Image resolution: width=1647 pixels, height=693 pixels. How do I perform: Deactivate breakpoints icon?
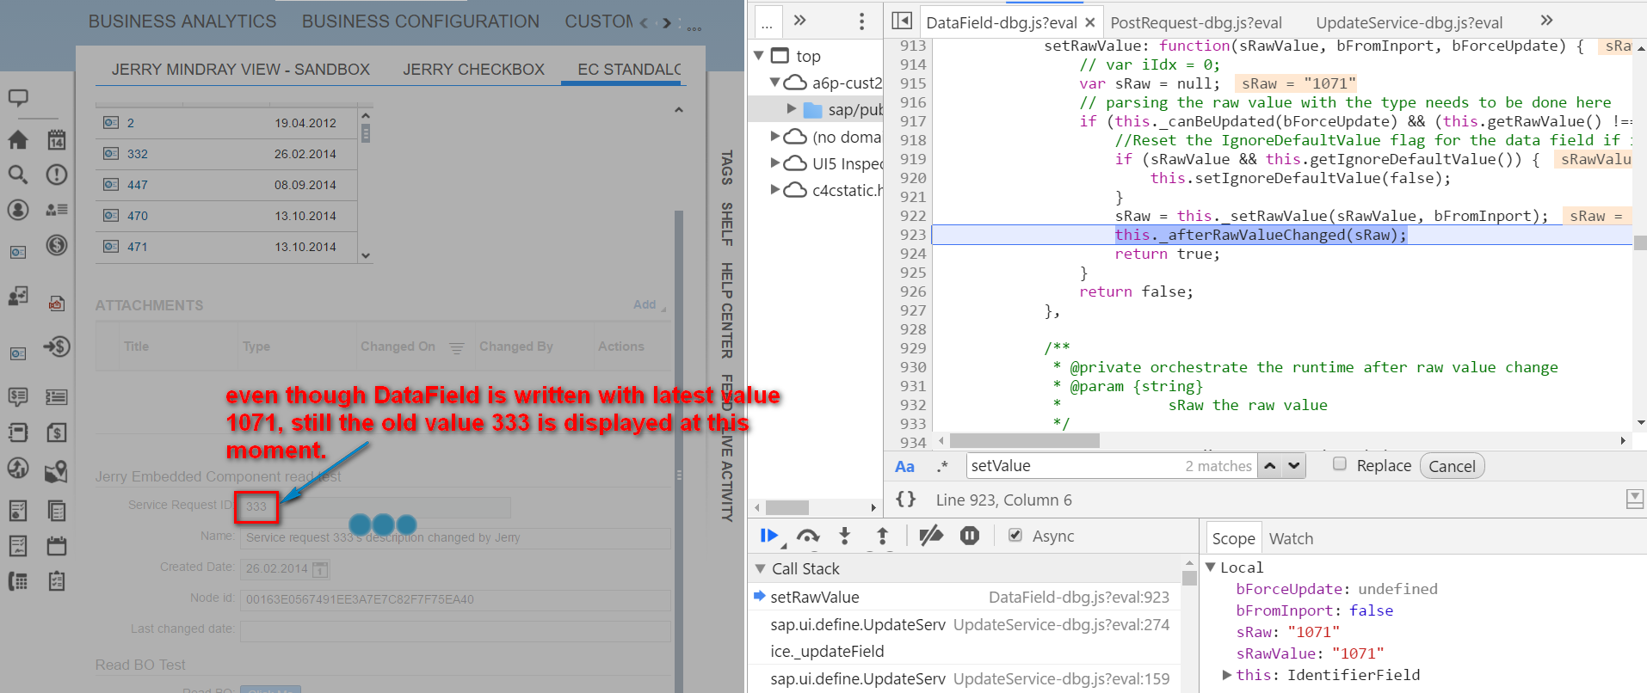pyautogui.click(x=930, y=537)
